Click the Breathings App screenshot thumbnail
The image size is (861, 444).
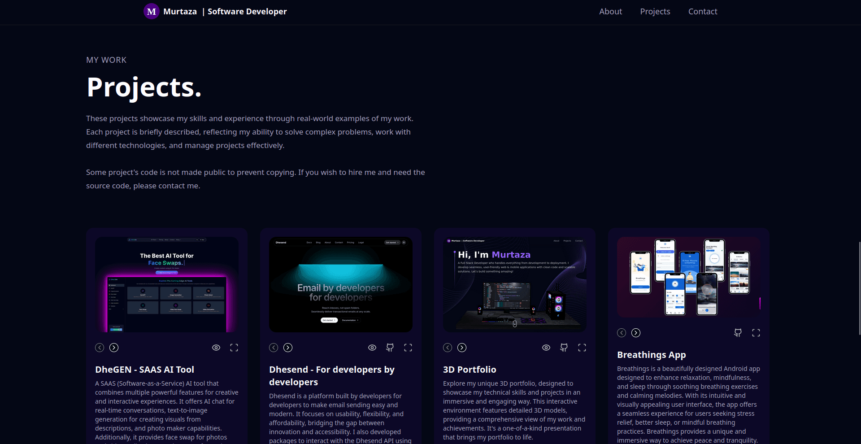tap(689, 277)
